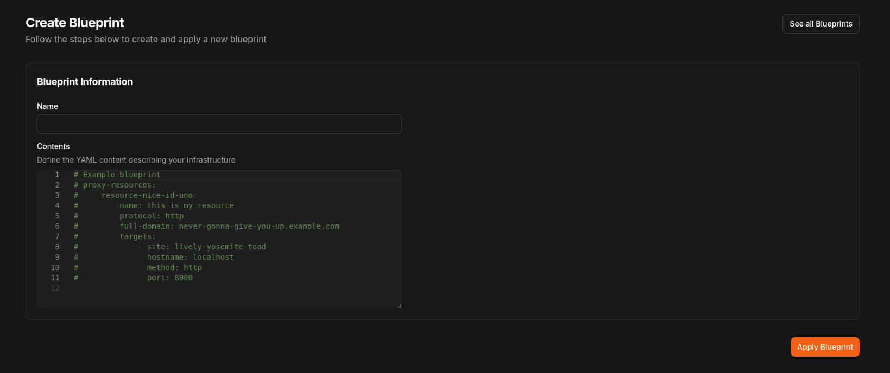This screenshot has width=890, height=373.
Task: Click line number 12 in editor gutter
Action: [x=55, y=288]
